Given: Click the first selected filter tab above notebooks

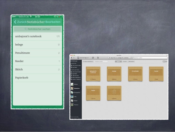Looking at the screenshot, I should click(118, 61).
